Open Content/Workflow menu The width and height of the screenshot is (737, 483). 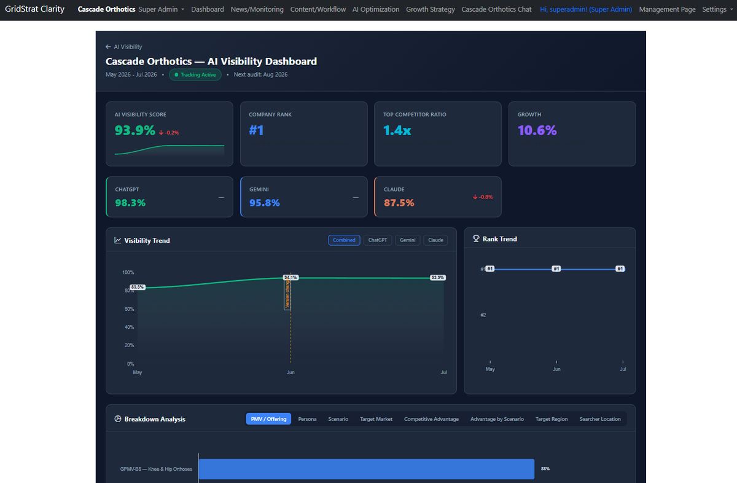[x=318, y=9]
